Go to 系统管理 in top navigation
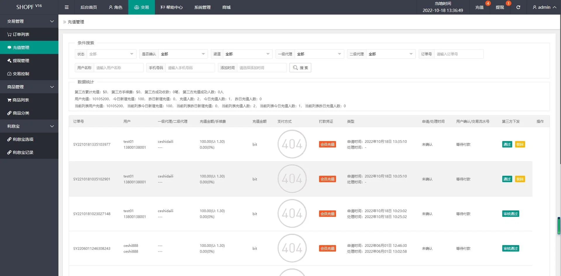Image resolution: width=561 pixels, height=276 pixels. (202, 7)
